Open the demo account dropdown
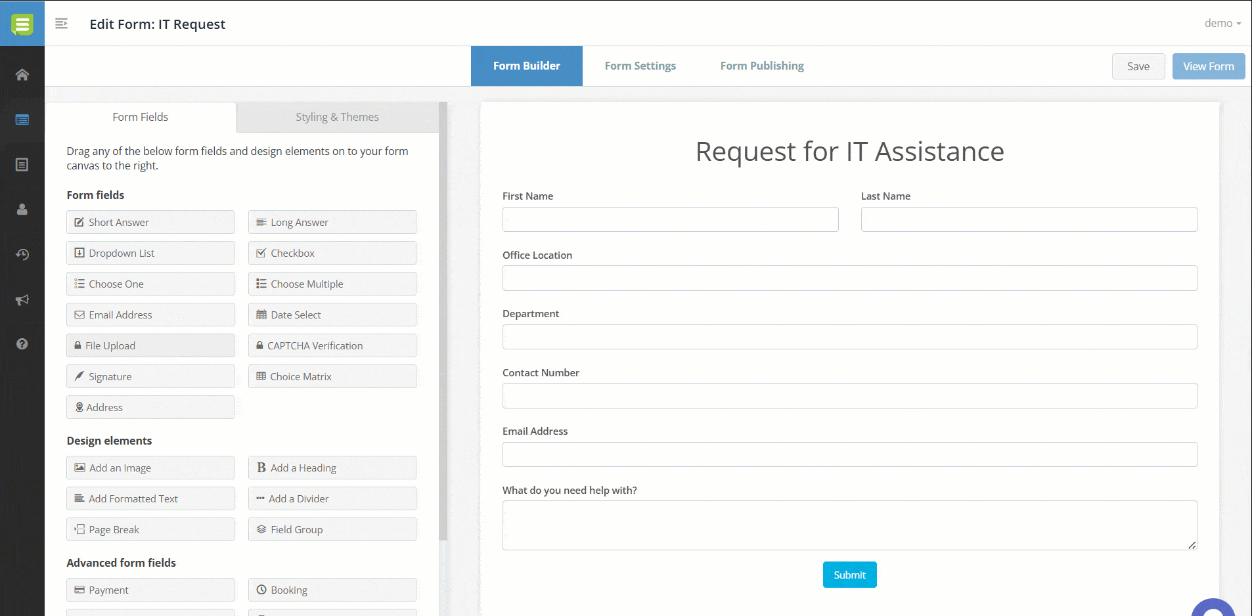 coord(1222,23)
